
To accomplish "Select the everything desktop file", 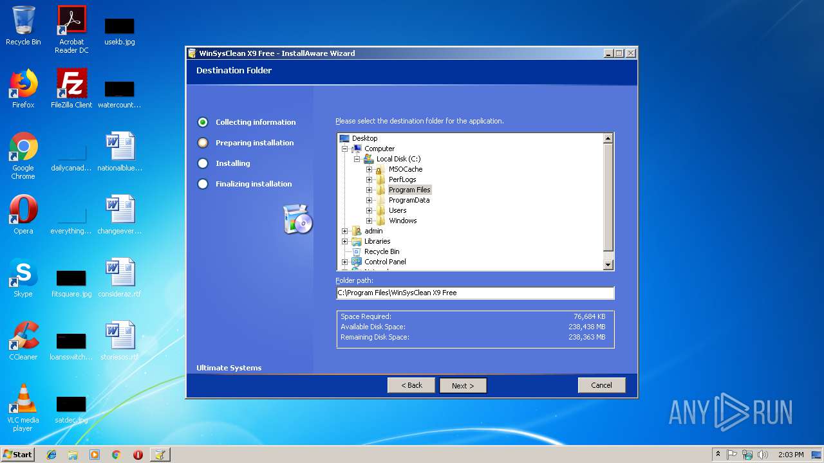I will pos(71,220).
